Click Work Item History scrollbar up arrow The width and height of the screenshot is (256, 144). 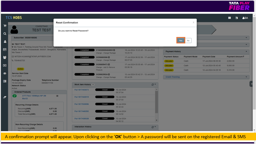[x=156, y=89]
